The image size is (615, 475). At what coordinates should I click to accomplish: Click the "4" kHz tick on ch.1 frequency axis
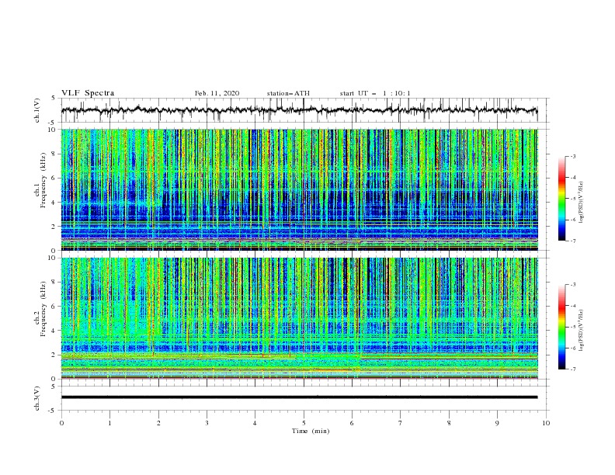(x=54, y=203)
